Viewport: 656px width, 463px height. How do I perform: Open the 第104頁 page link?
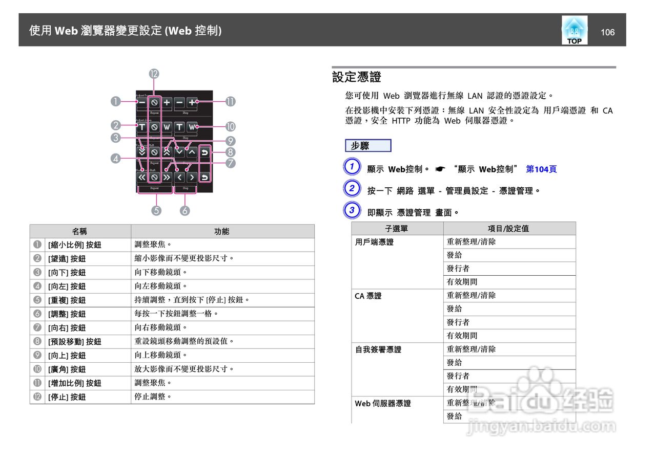[x=542, y=169]
